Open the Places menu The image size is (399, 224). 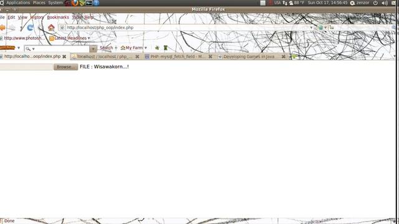(39, 2)
